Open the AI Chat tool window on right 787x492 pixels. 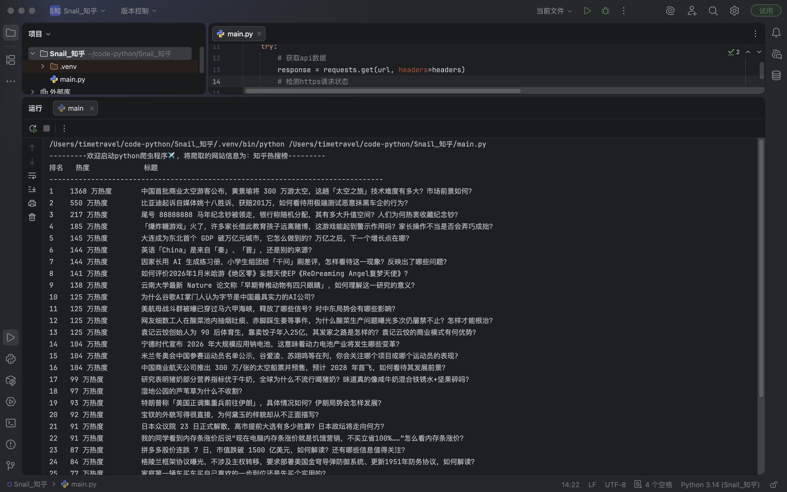coord(776,54)
